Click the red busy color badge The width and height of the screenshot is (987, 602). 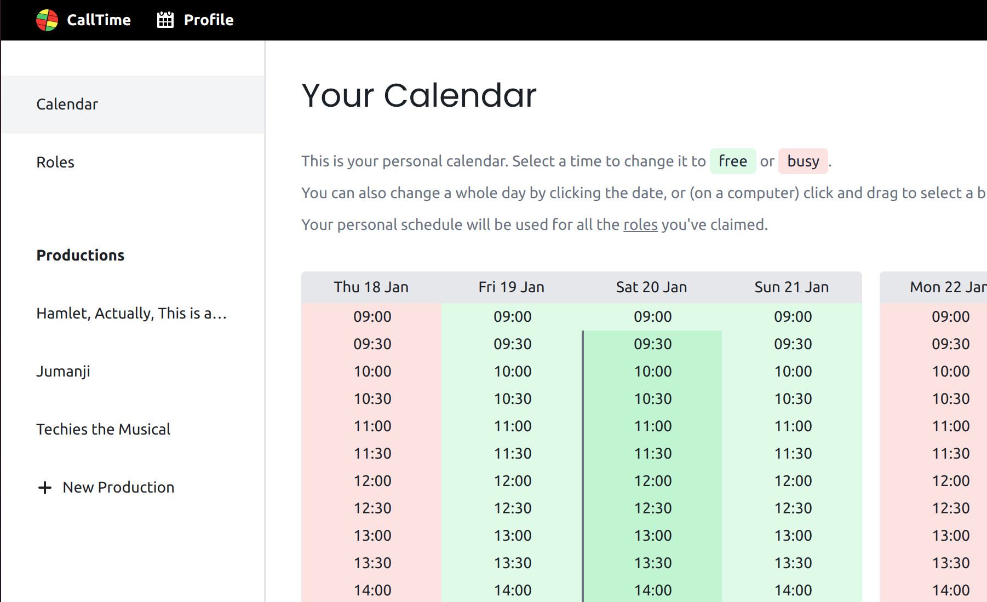point(803,161)
